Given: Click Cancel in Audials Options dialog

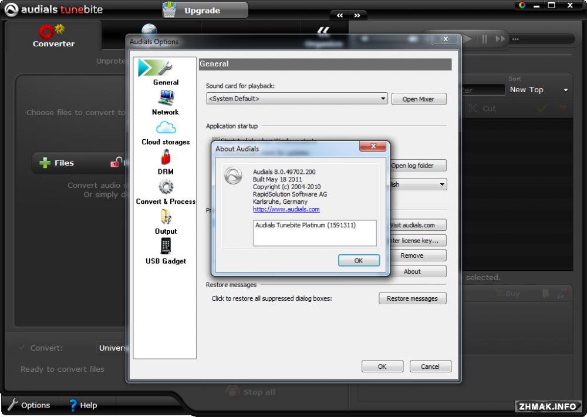Looking at the screenshot, I should [430, 366].
